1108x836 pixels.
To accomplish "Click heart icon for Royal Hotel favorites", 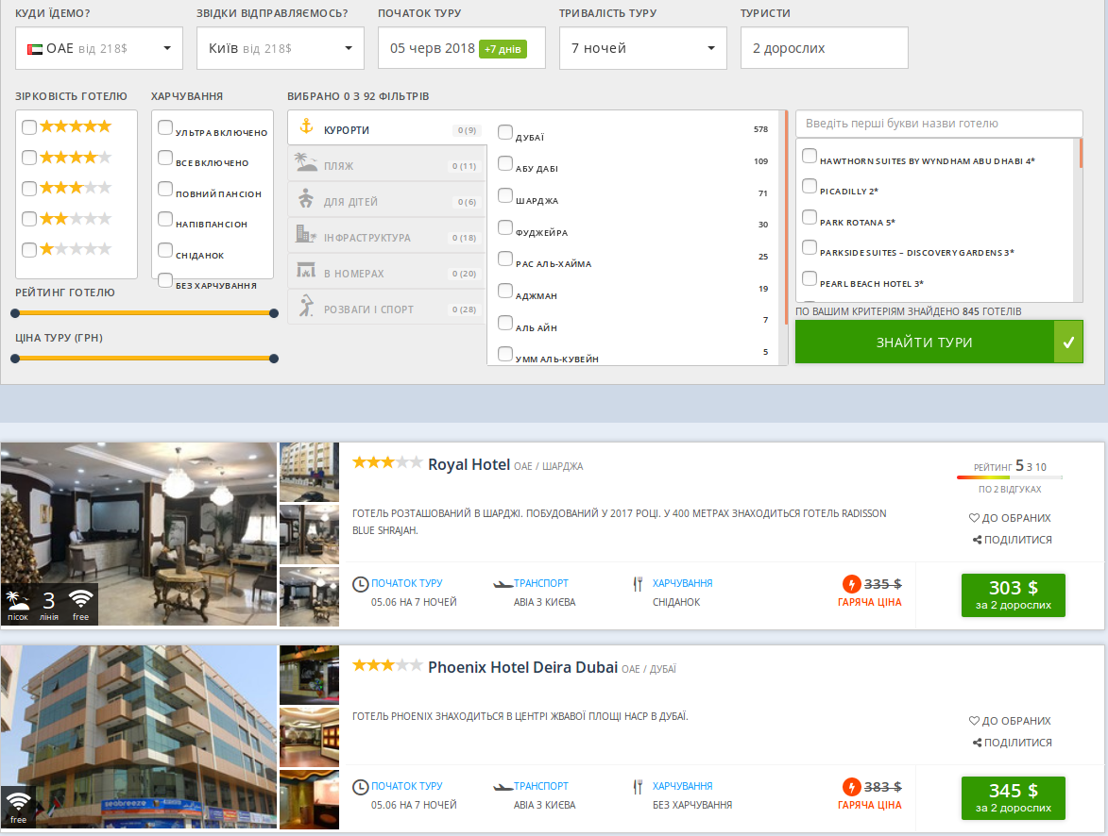I will (x=974, y=518).
